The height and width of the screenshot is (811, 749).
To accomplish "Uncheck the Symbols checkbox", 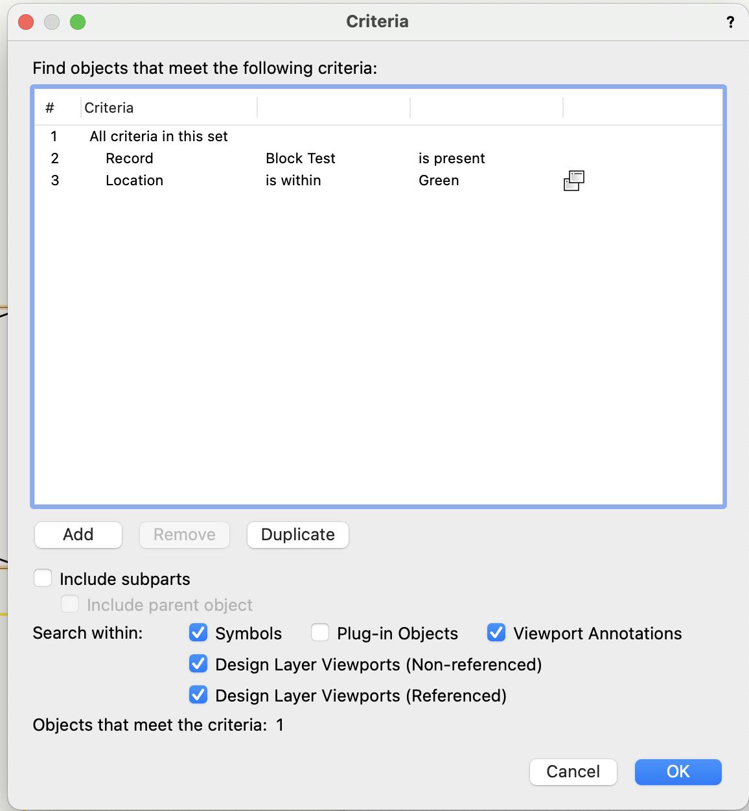I will point(198,632).
